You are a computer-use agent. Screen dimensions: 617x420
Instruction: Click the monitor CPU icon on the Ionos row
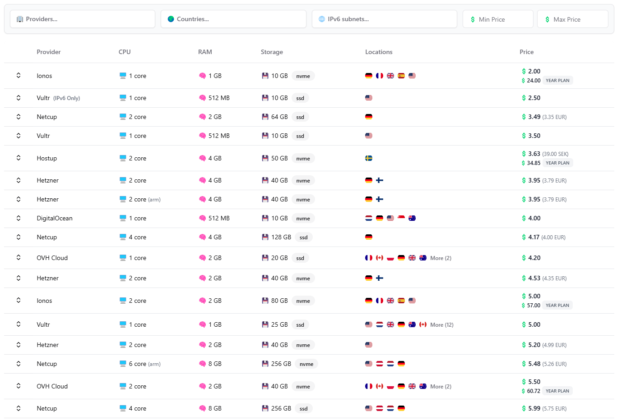tap(122, 76)
